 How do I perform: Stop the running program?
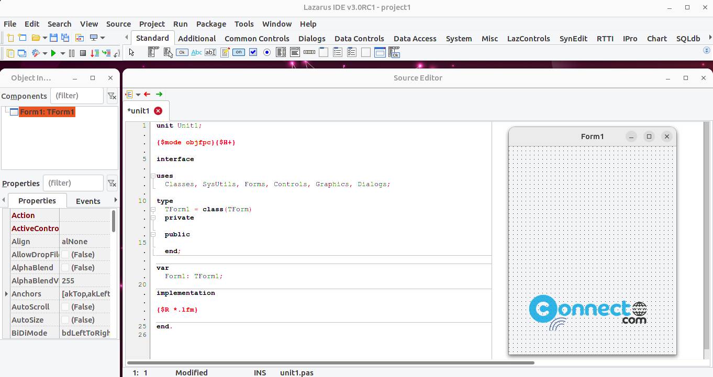[83, 53]
